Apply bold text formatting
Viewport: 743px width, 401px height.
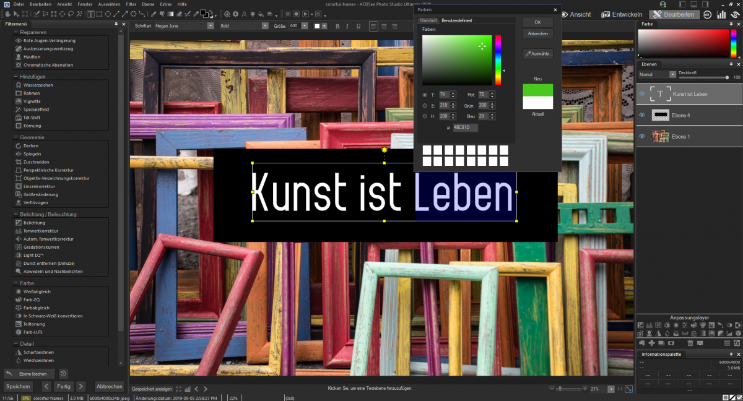click(337, 26)
